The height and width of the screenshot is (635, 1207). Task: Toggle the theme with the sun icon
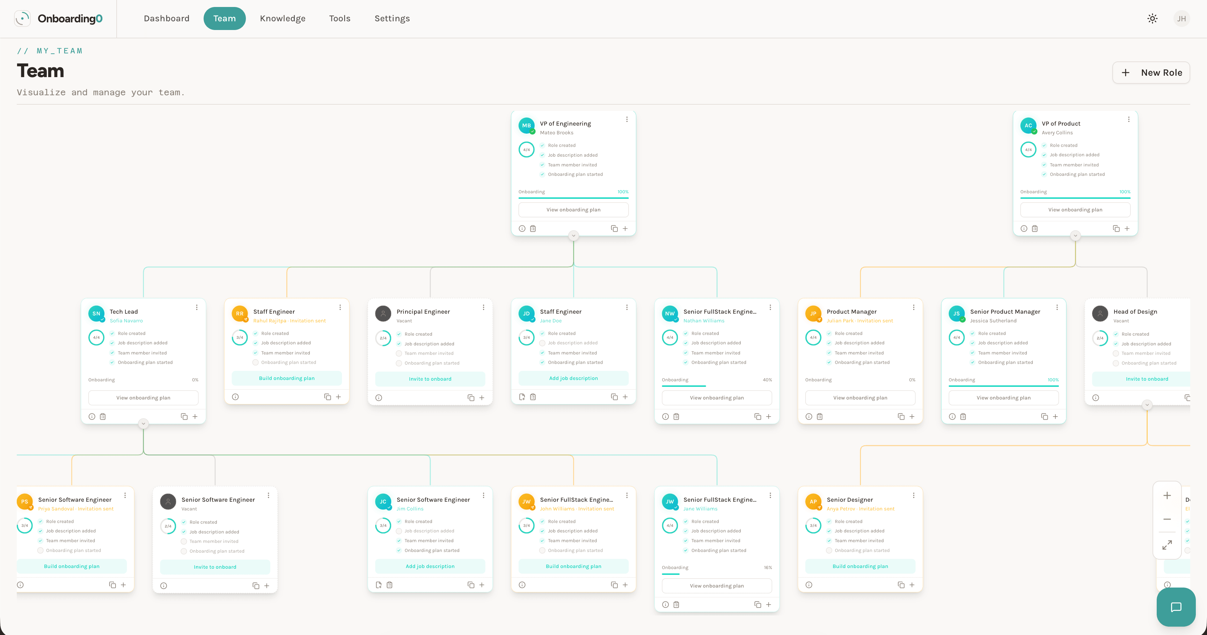pyautogui.click(x=1152, y=18)
